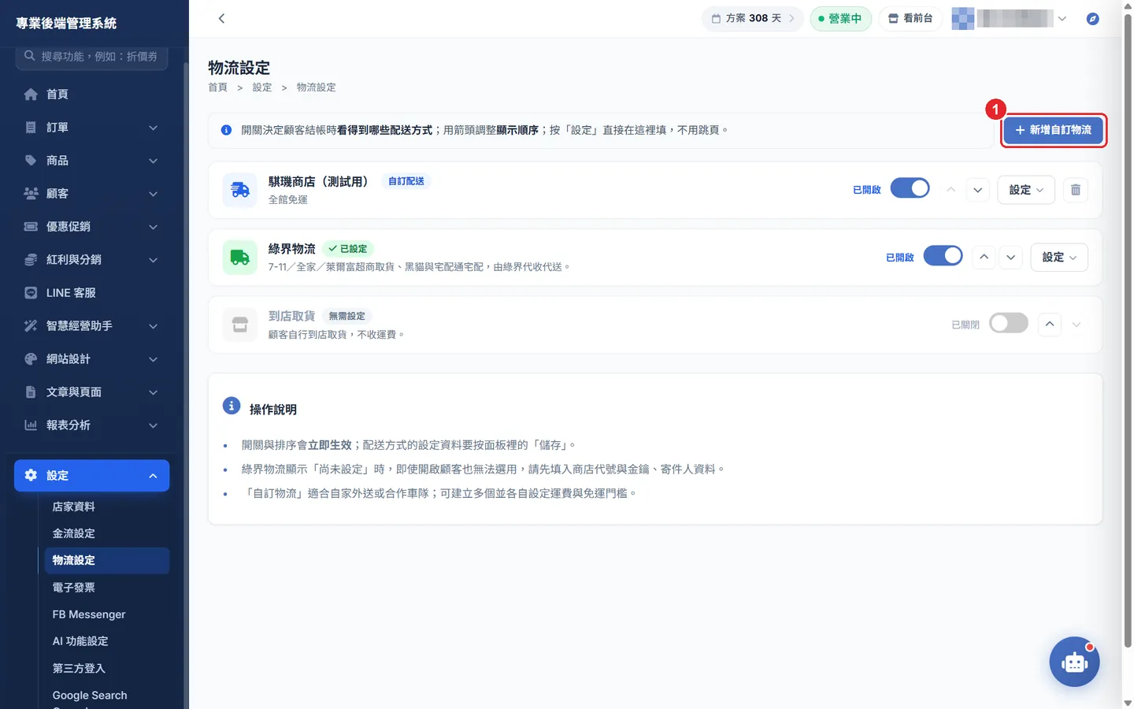Image resolution: width=1134 pixels, height=709 pixels.
Task: Click the 首頁 home icon in sidebar
Action: (31, 95)
